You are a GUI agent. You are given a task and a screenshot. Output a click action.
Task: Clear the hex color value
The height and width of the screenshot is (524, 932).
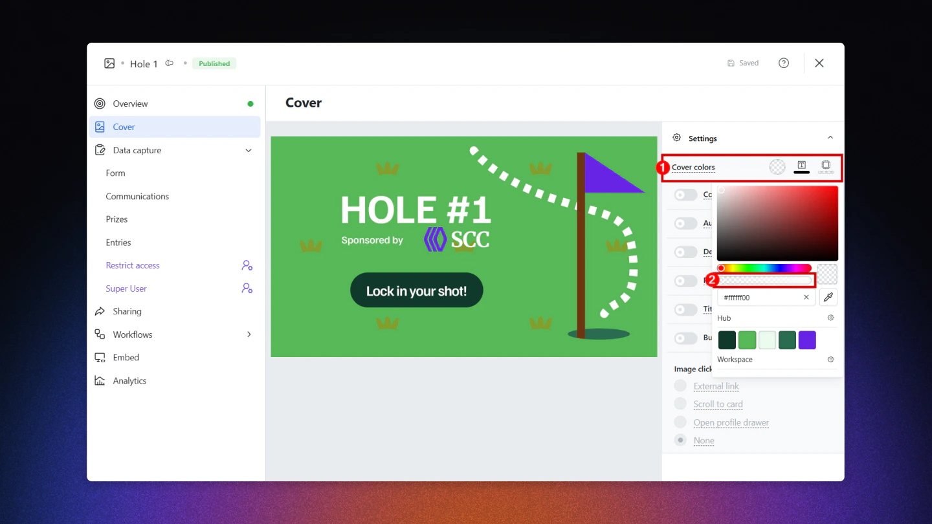pos(806,298)
